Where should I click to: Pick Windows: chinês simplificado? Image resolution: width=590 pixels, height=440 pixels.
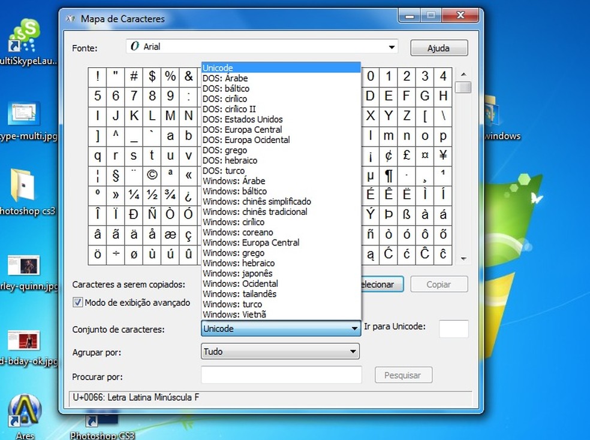pyautogui.click(x=281, y=201)
